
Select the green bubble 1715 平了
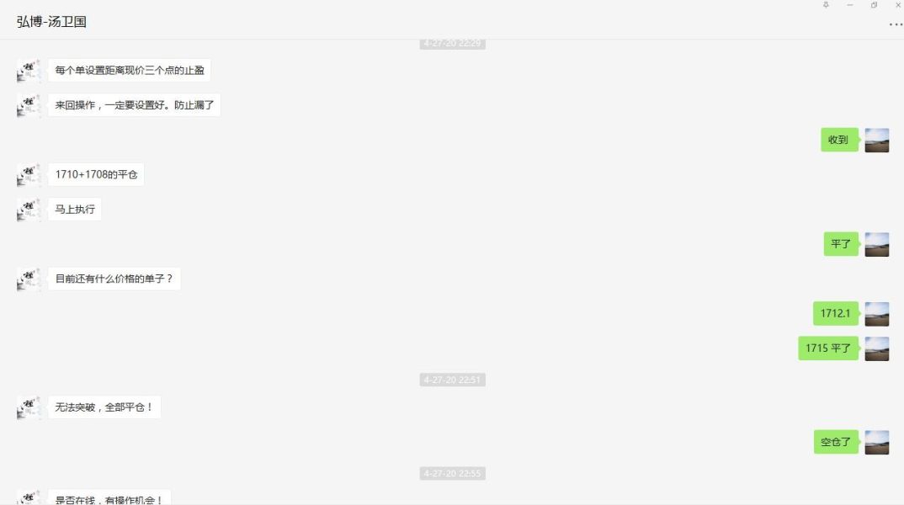click(x=828, y=348)
